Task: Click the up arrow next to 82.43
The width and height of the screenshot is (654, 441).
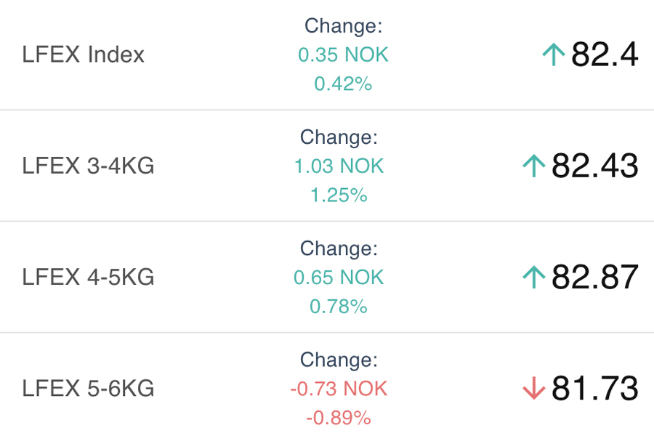Action: pyautogui.click(x=534, y=166)
